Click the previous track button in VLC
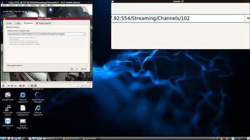Image resolution: width=250 pixels, height=140 pixels. tap(9, 86)
